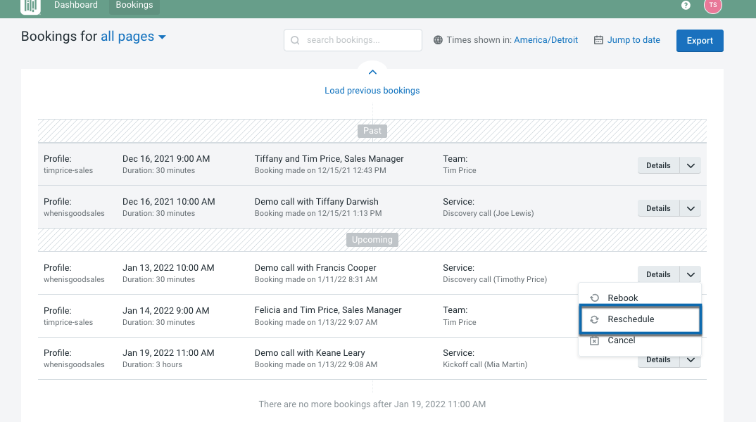Screen dimensions: 756x422
Task: Choose Cancel from the context menu
Action: (622, 340)
